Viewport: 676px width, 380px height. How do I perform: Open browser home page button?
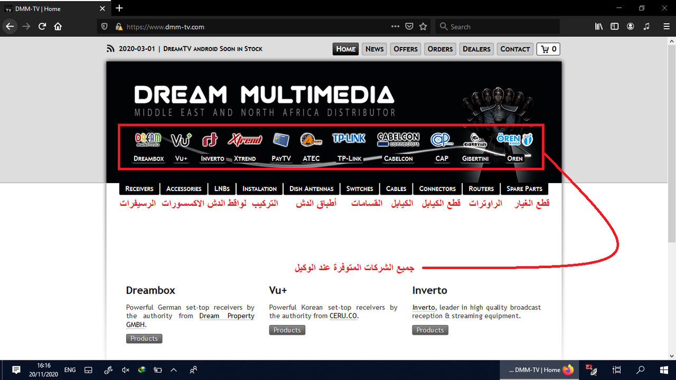[58, 26]
